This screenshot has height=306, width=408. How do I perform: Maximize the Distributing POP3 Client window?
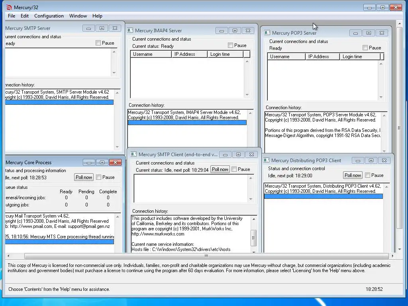(x=371, y=161)
